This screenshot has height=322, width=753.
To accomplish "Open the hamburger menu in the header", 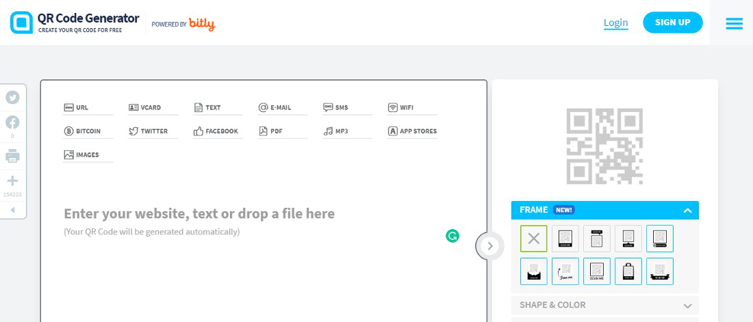I will click(x=734, y=23).
